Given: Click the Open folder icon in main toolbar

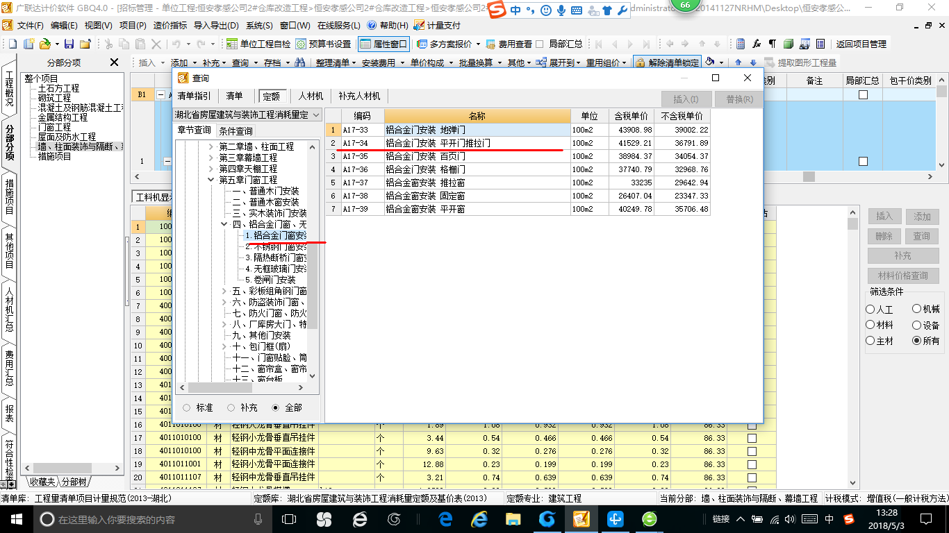Looking at the screenshot, I should (44, 44).
